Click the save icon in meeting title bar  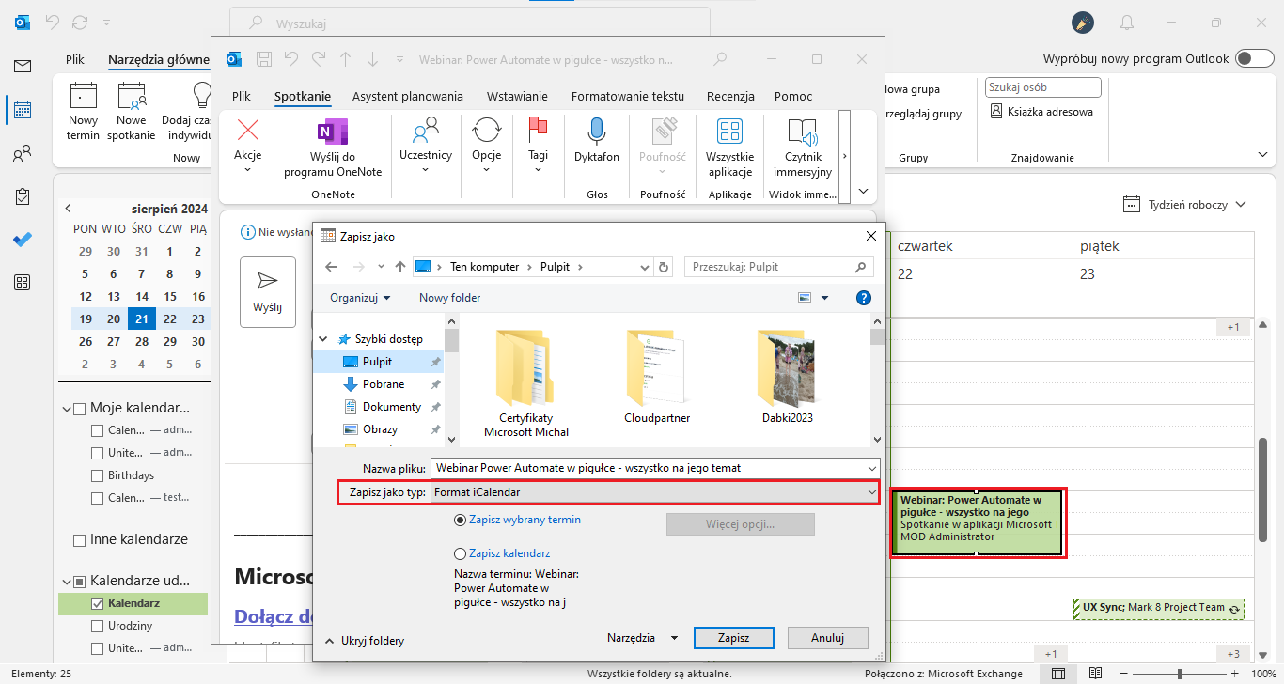[264, 59]
